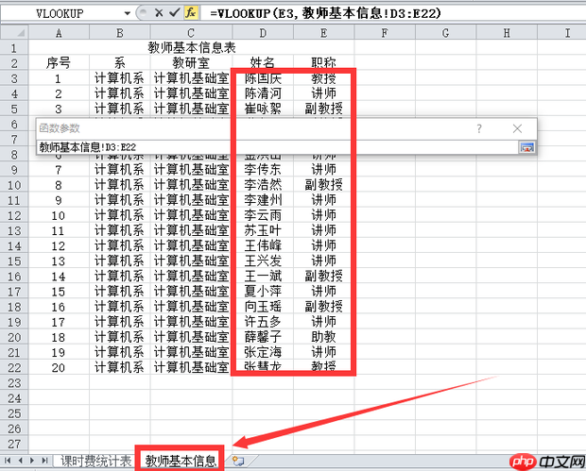Click name cell 崔咏絮
The image size is (586, 471).
point(263,109)
